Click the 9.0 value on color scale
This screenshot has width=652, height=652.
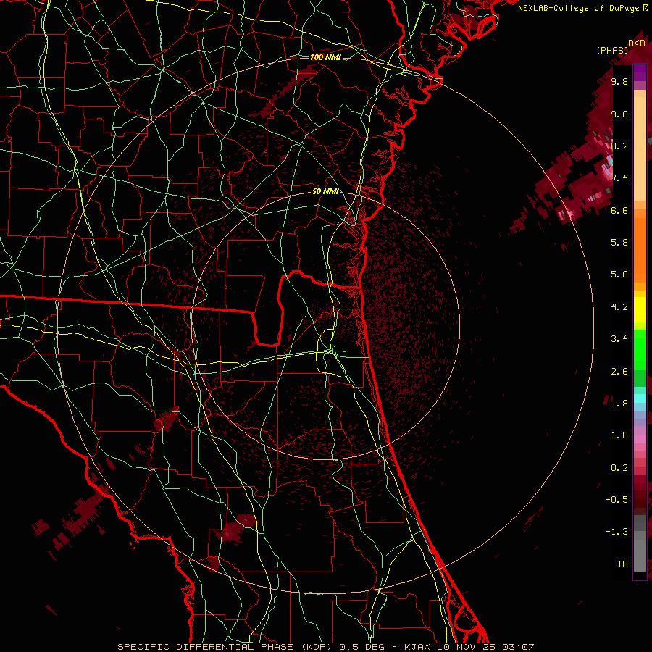[619, 114]
